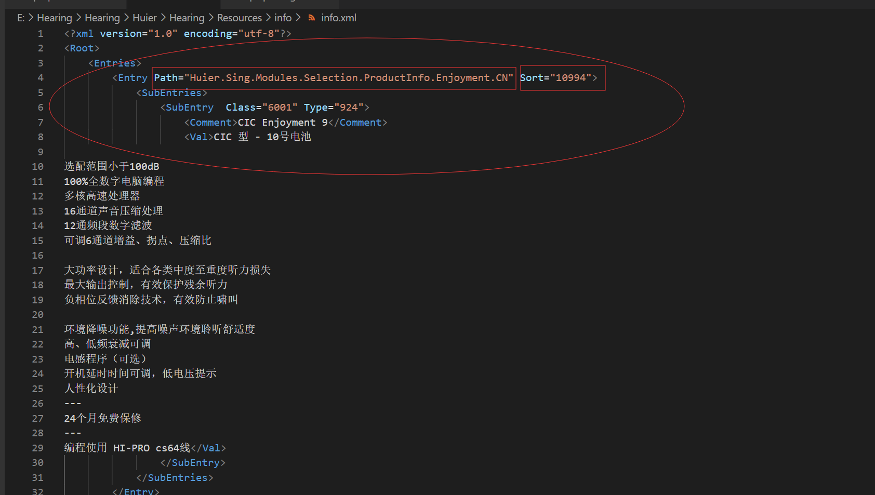Open the info.xml file breadcrumb
The height and width of the screenshot is (495, 875).
click(x=339, y=18)
